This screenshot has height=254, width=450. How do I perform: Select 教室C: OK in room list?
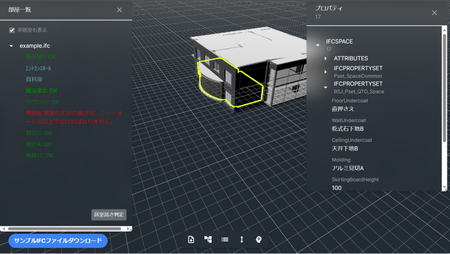coord(39,133)
